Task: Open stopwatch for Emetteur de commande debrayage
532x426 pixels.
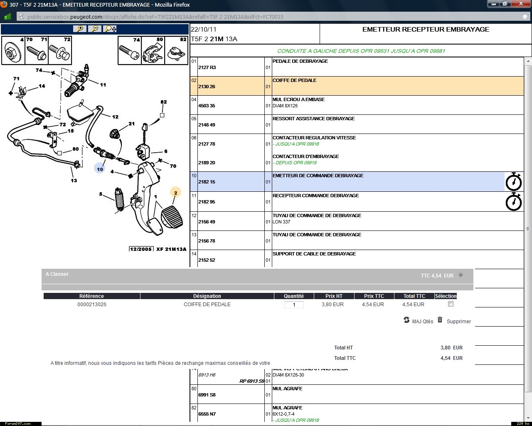Action: (513, 182)
